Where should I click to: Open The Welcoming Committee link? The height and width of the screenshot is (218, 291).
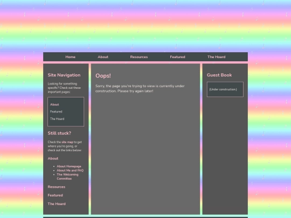click(x=67, y=177)
